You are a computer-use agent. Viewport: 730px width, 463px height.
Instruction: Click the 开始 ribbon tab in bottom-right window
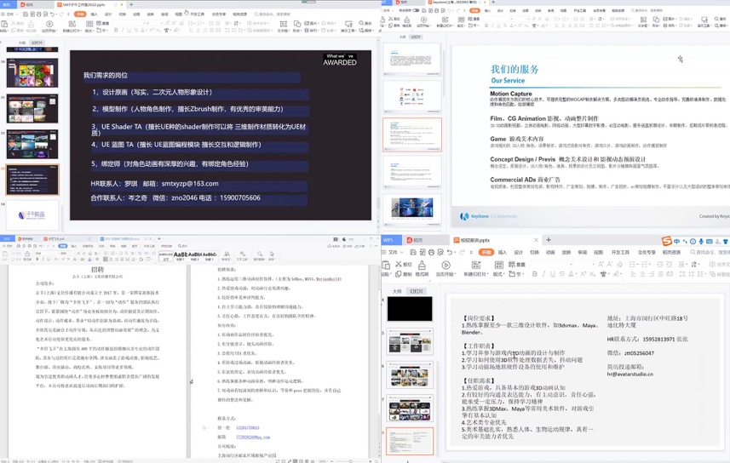486,253
